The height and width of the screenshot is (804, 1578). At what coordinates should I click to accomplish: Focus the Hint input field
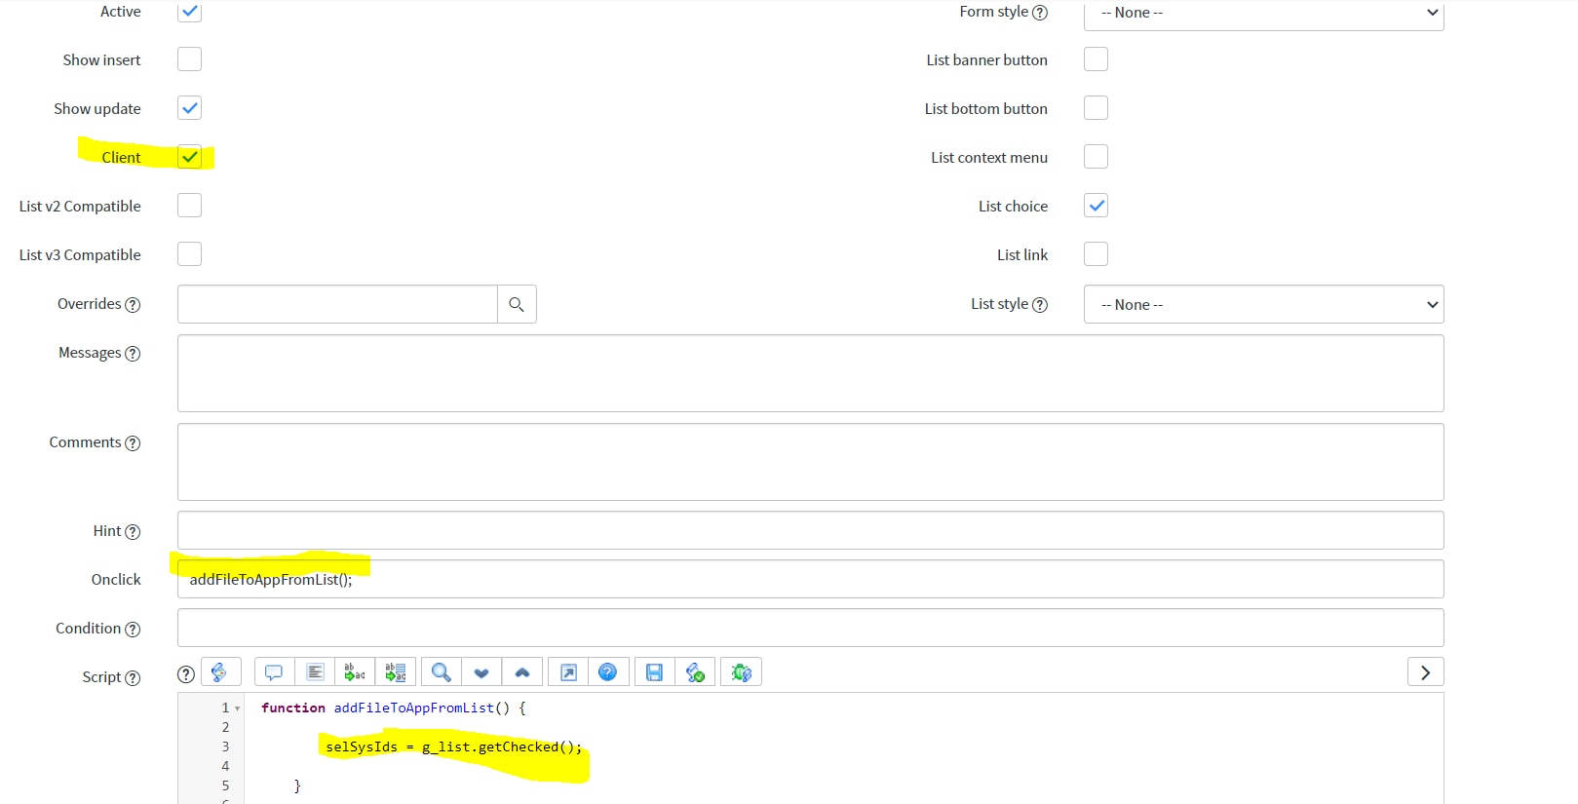pyautogui.click(x=810, y=530)
